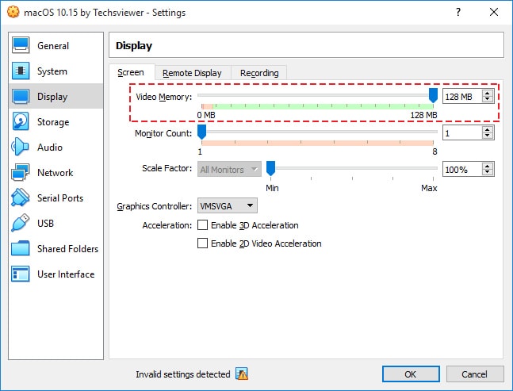Click the Shared Folders folder icon

coord(21,248)
